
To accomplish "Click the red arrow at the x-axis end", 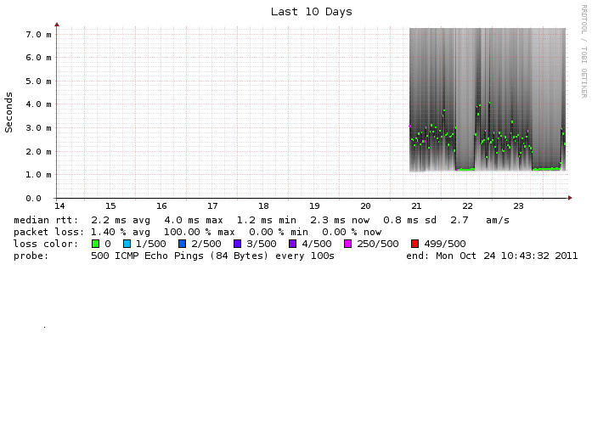I will [570, 198].
